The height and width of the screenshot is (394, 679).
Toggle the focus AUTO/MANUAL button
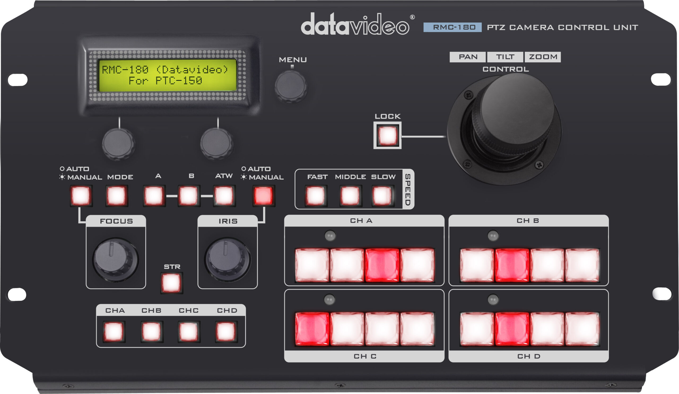tap(81, 196)
